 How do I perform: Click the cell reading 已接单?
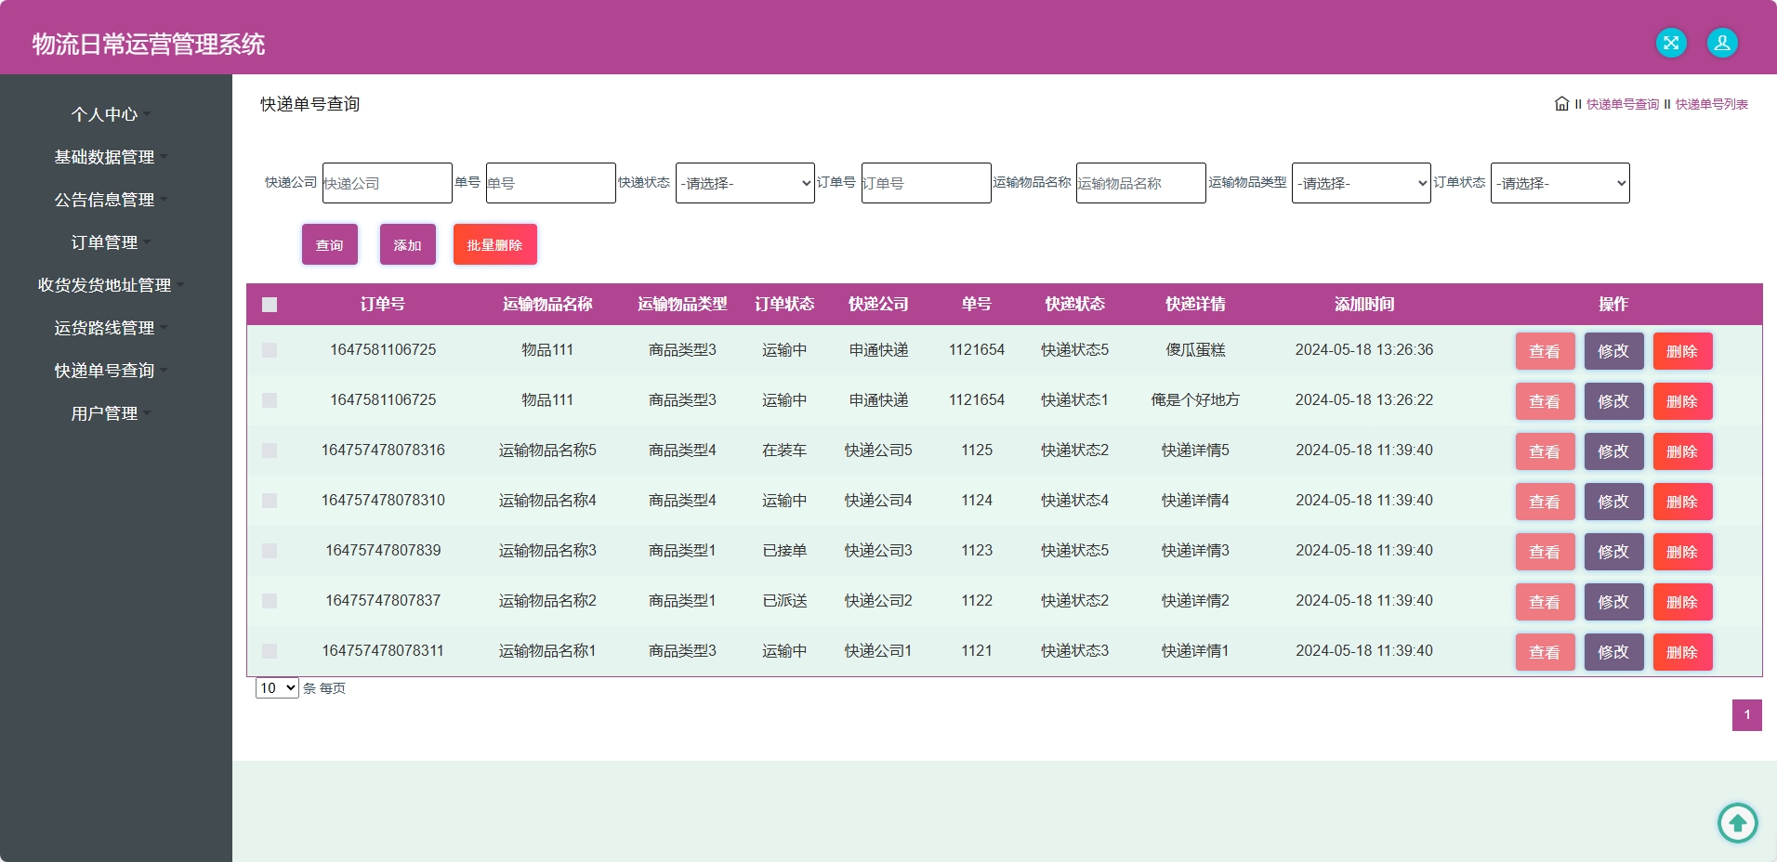pos(784,551)
